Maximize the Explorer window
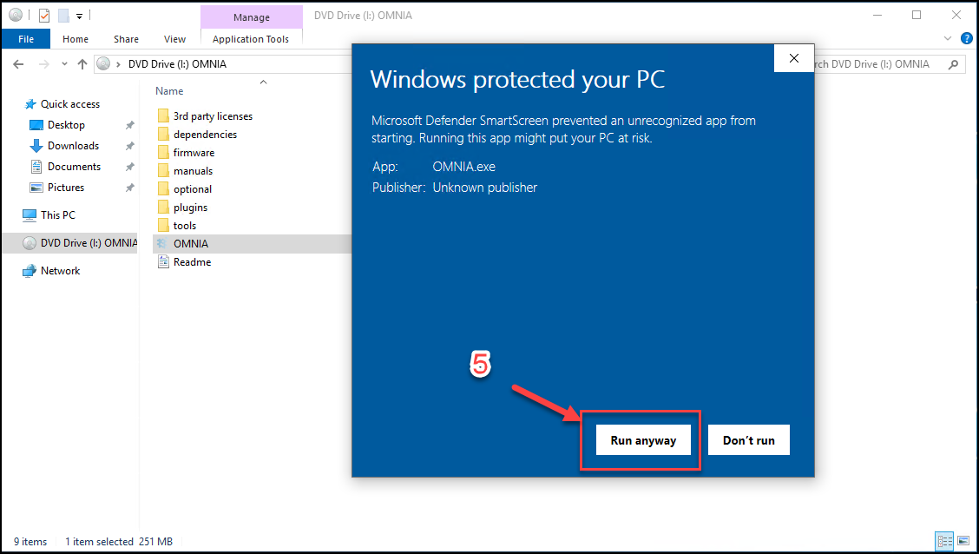The image size is (979, 554). coord(916,15)
